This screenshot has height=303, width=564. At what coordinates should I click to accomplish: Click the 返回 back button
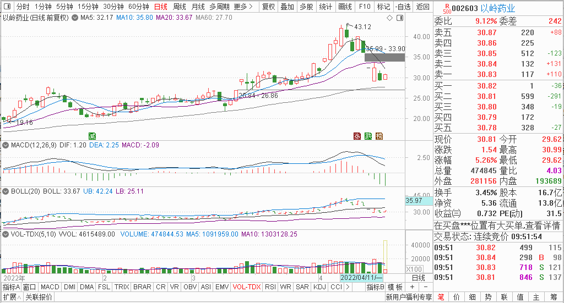422,7
